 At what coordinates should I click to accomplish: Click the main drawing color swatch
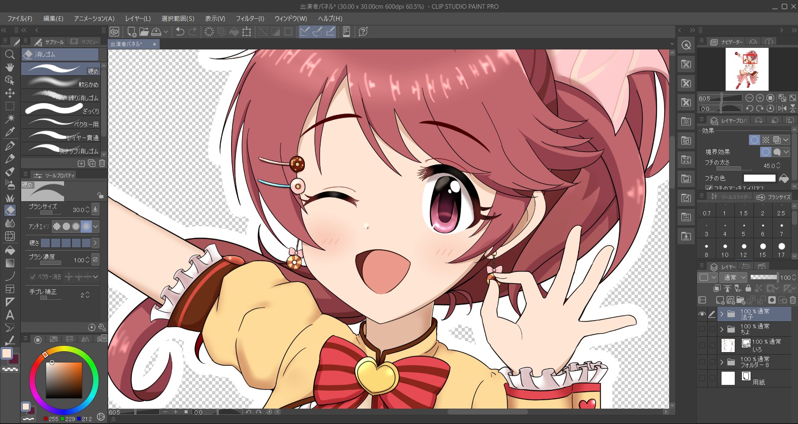pos(7,353)
